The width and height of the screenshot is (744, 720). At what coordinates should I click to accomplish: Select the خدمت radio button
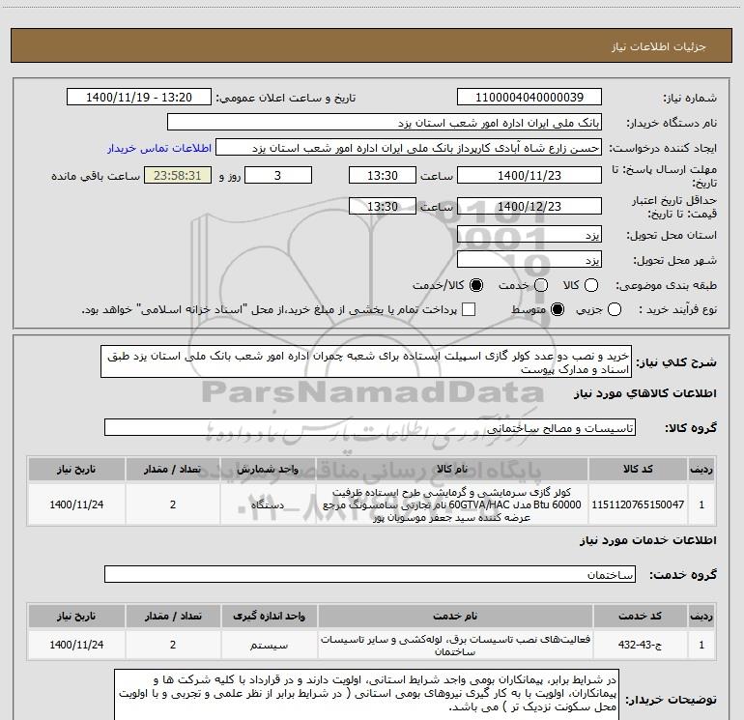coord(541,285)
